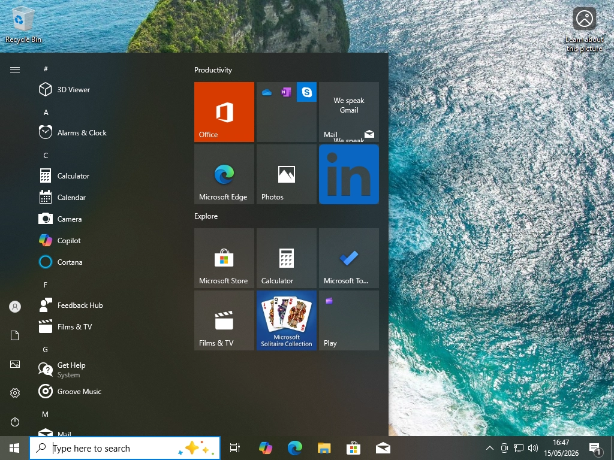Image resolution: width=614 pixels, height=460 pixels.
Task: Open the user account button
Action: [15, 307]
